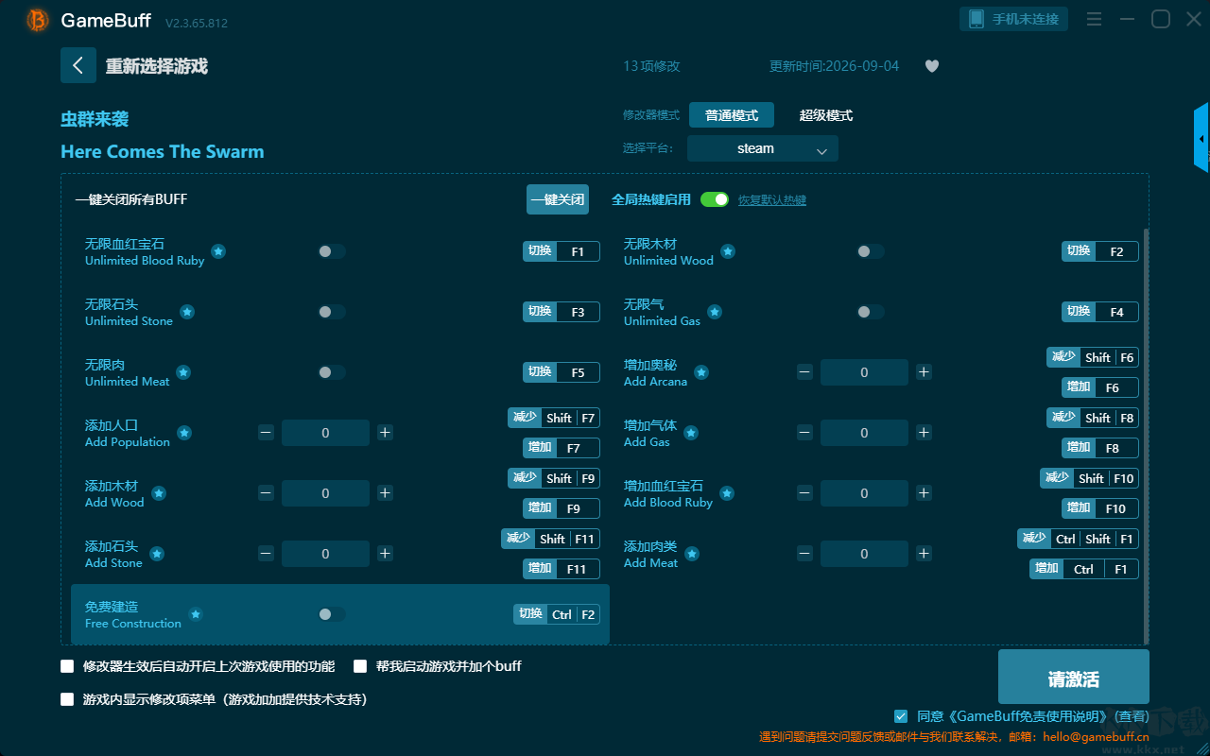1210x756 pixels.
Task: Click Ctrl F2 hotkey for Free Construction
Action: (557, 614)
